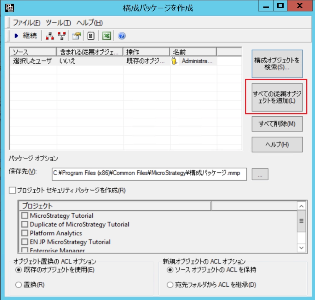Check the Enterprise Manager project checkbox
315x300 pixels.
pos(25,250)
